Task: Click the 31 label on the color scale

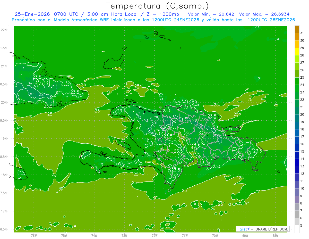Action: click(x=302, y=33)
